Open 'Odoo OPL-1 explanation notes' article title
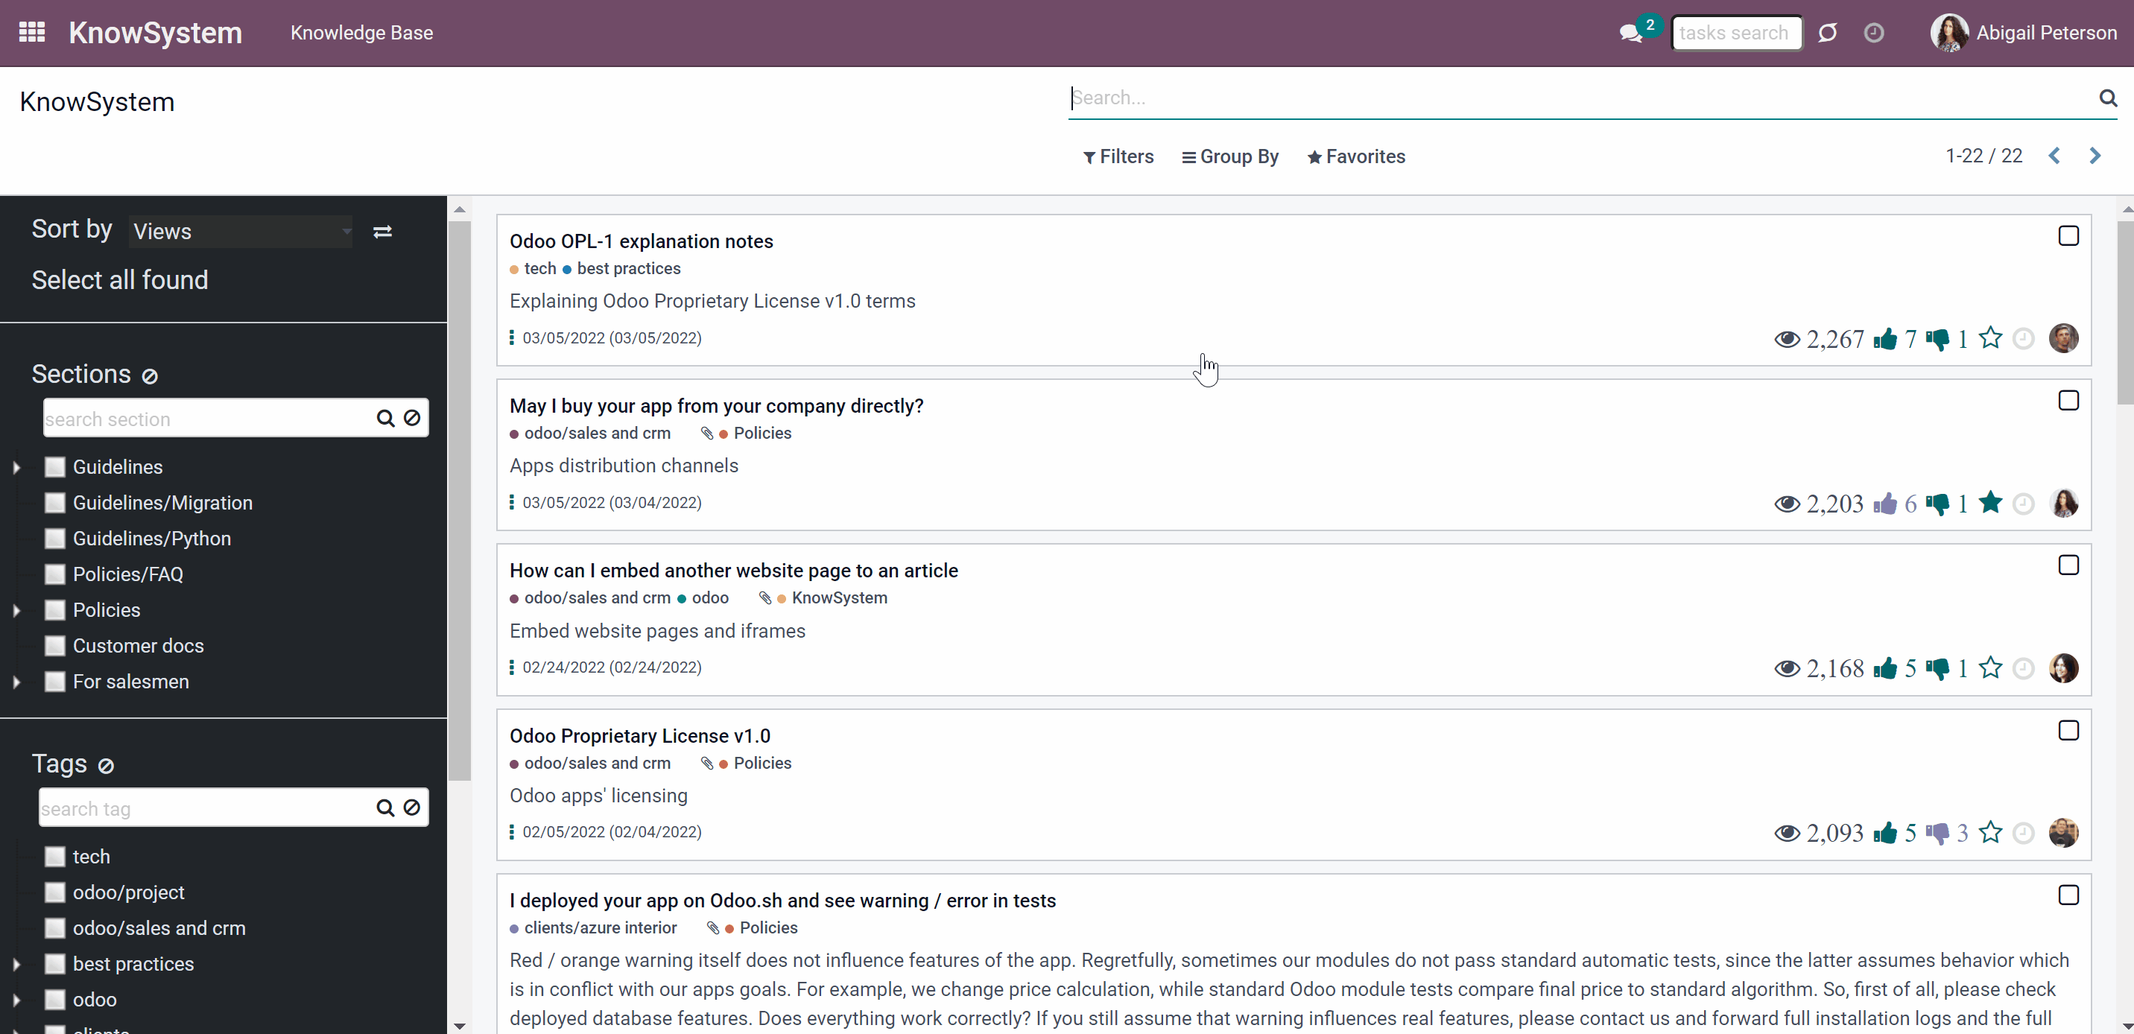 click(642, 241)
